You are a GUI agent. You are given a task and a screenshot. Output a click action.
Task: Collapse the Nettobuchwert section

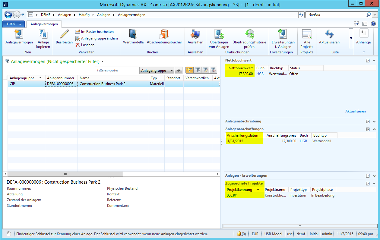point(374,60)
